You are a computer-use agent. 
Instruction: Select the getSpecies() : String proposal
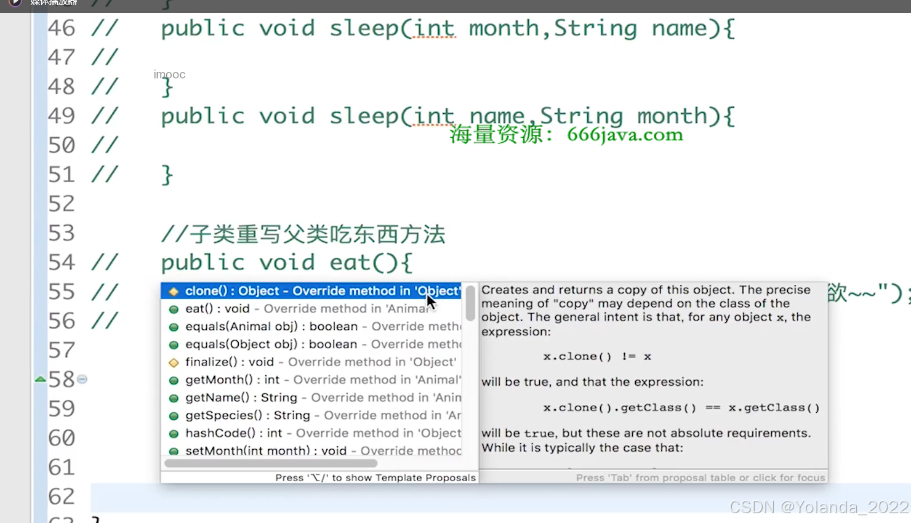tap(311, 416)
